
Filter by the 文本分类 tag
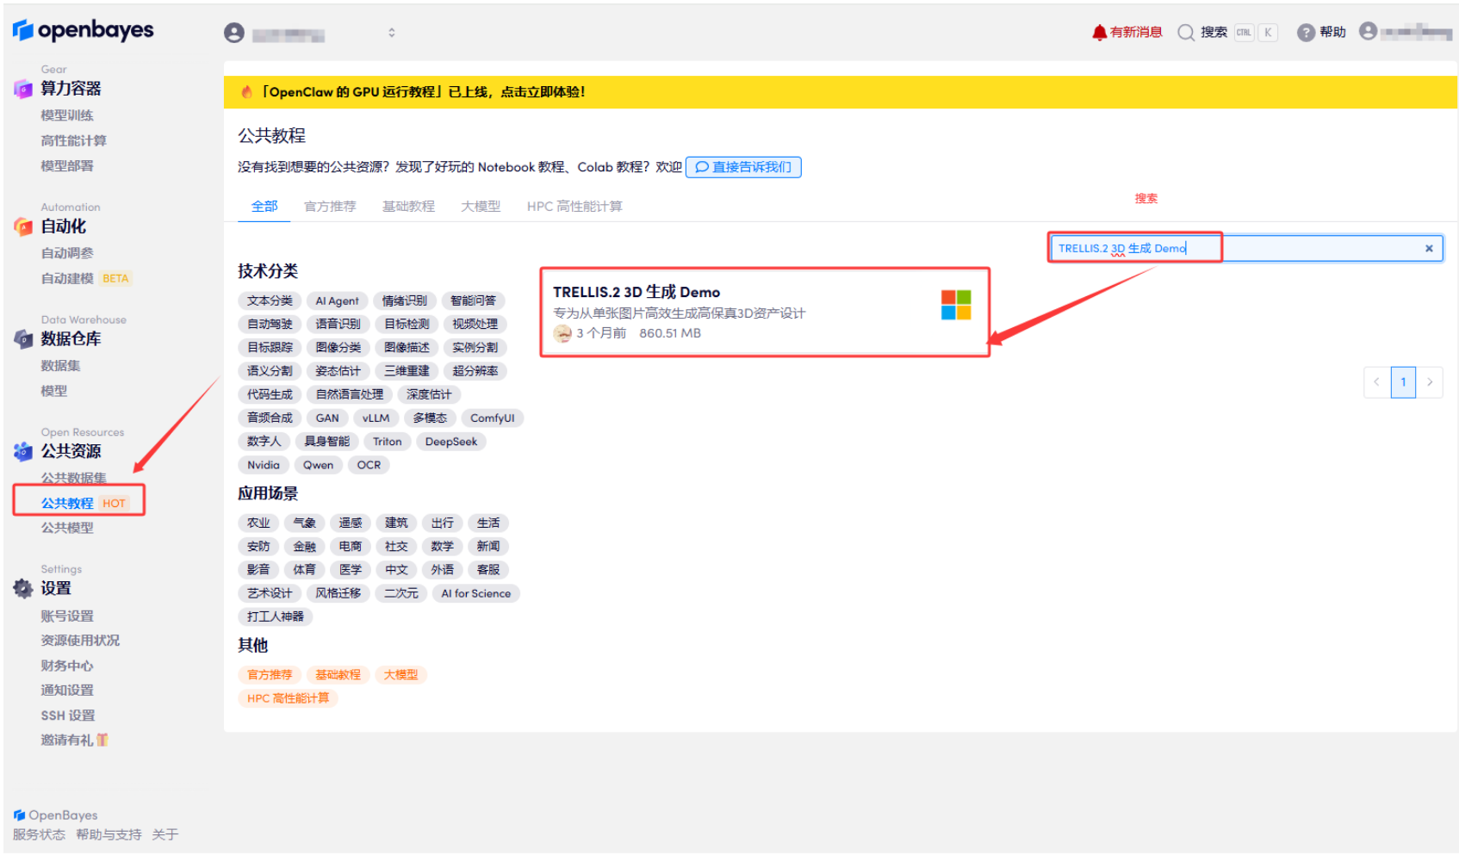coord(270,301)
